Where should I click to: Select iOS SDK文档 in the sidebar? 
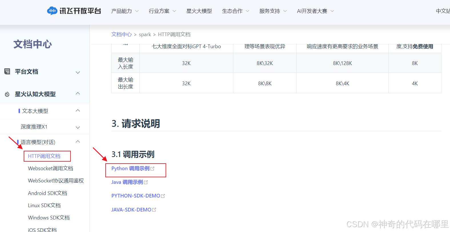[x=42, y=230]
